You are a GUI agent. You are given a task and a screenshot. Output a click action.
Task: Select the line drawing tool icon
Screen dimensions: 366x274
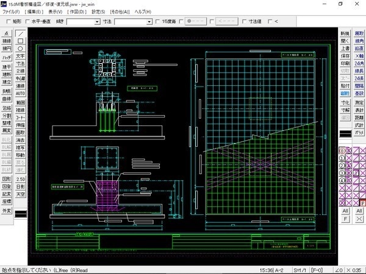[20, 33]
